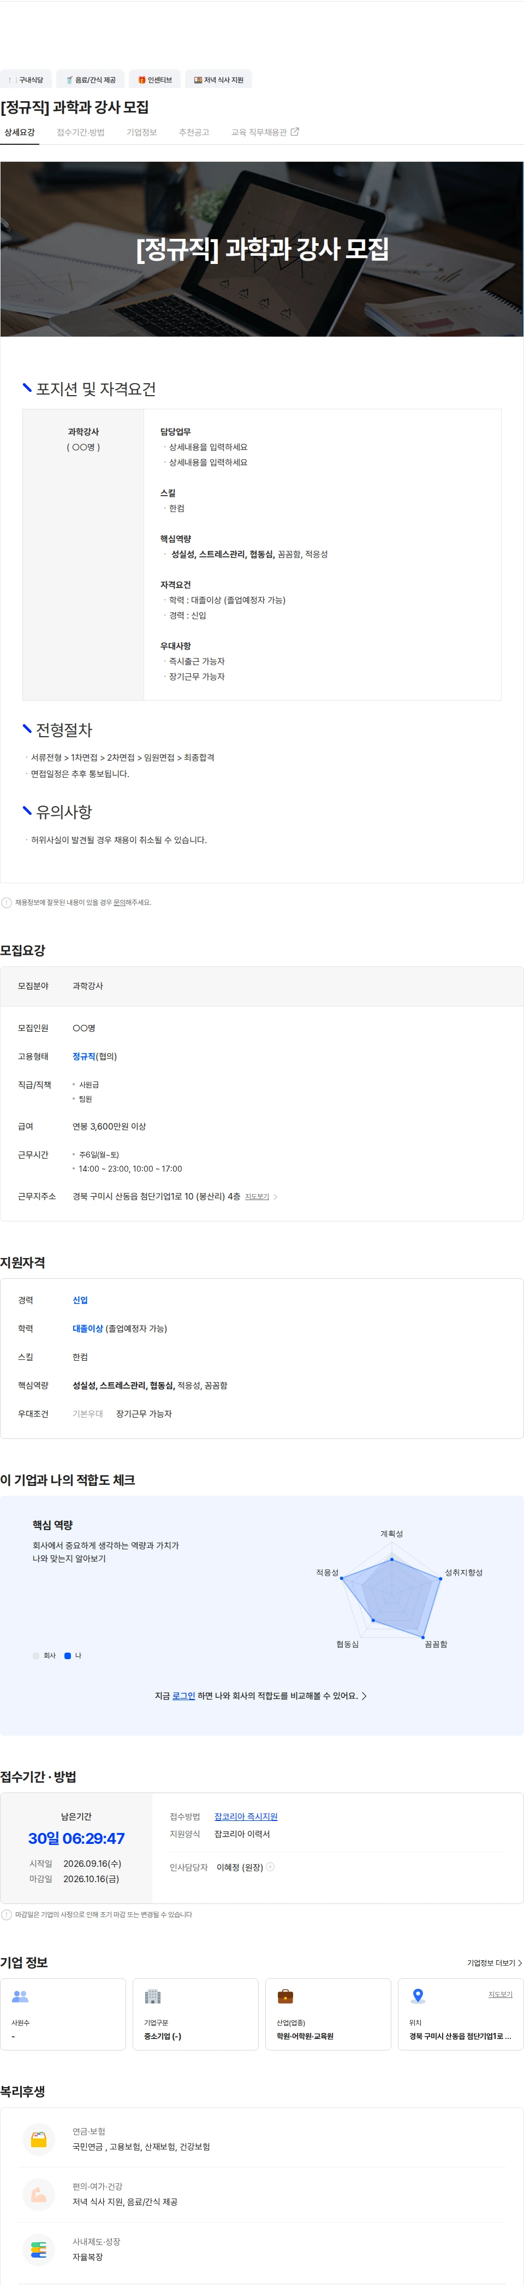Click the 2026.10.16(금) deadline date
Viewport: 524px width, 2286px height.
(91, 1879)
